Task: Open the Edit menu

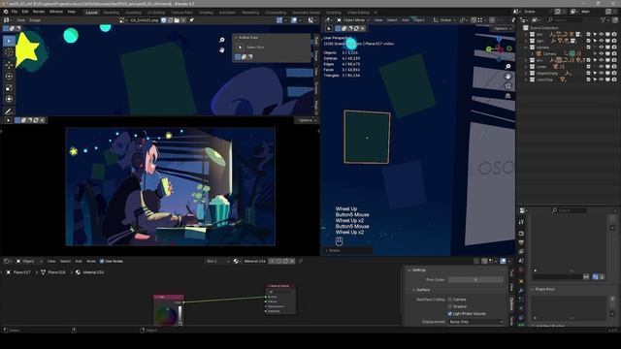Action: (25, 12)
